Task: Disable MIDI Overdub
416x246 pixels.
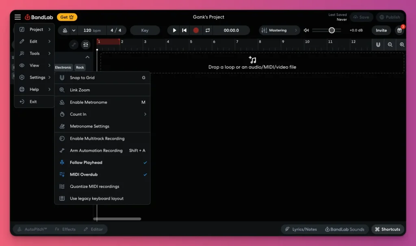Action: click(x=83, y=175)
